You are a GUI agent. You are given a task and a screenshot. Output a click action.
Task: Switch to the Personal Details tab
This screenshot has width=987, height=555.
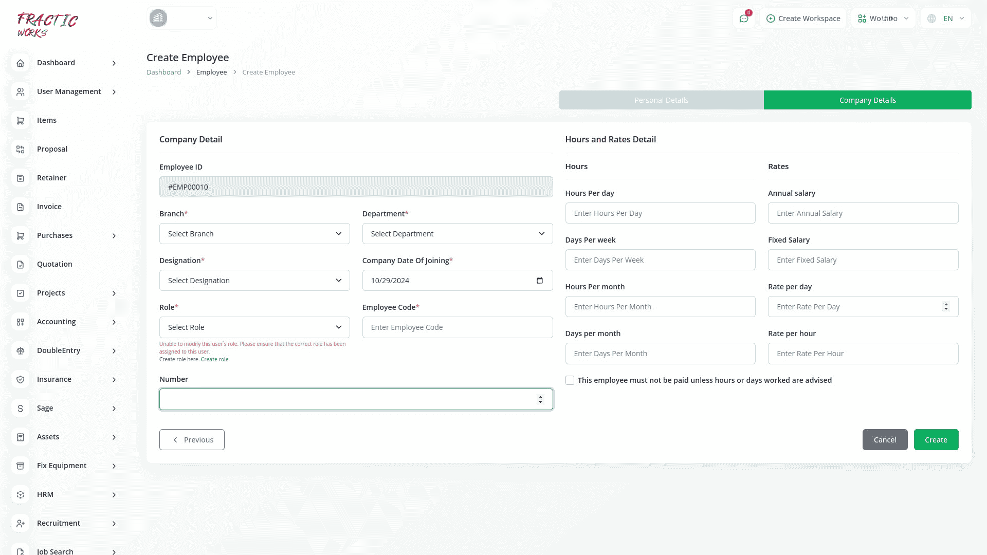point(661,100)
